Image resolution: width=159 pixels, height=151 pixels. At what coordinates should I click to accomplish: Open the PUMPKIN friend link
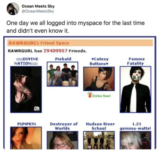pos(27,124)
